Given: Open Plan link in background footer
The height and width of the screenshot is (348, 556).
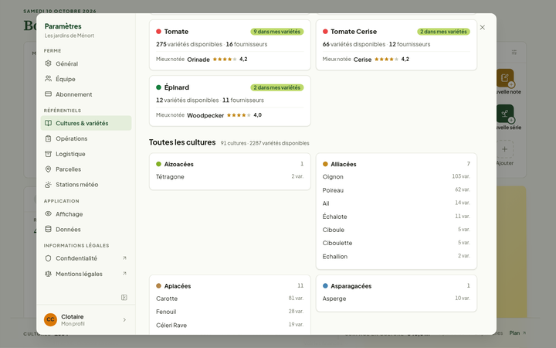Looking at the screenshot, I should point(517,333).
